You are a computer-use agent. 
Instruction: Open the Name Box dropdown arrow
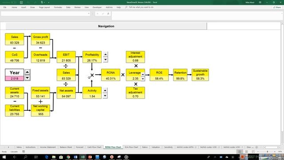tap(89, 14)
